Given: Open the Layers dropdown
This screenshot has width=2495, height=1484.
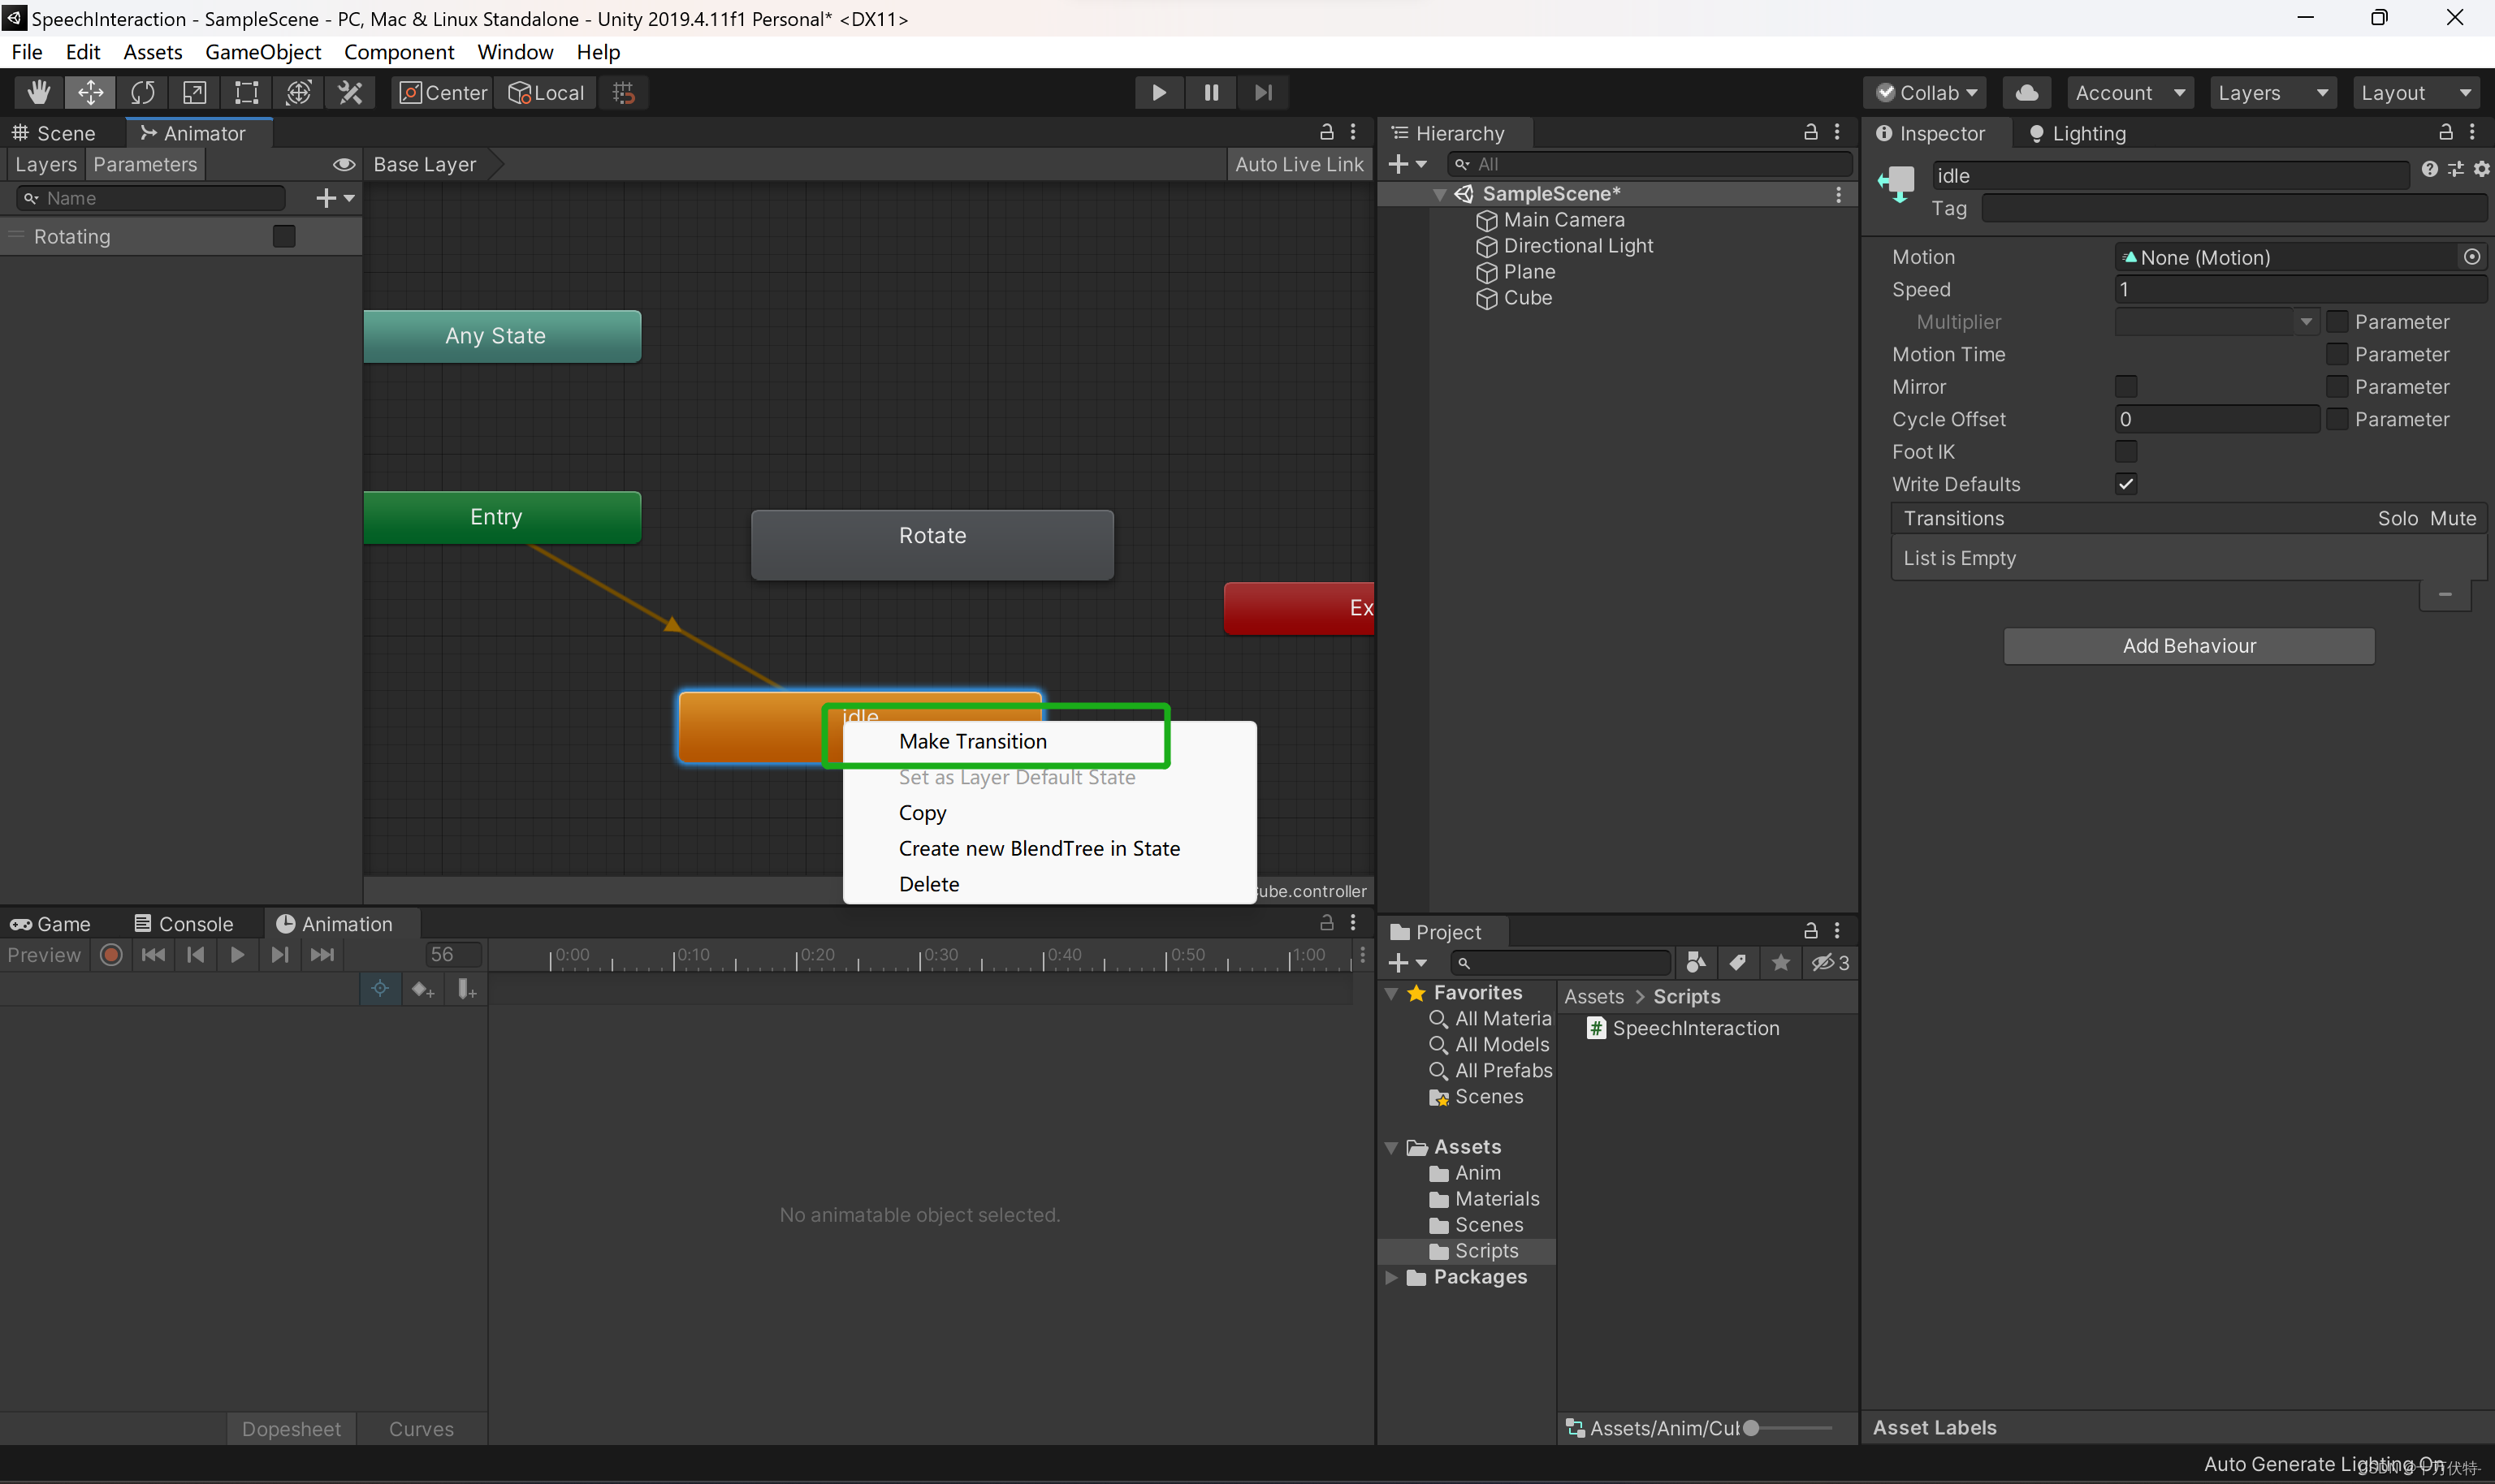Looking at the screenshot, I should [x=2272, y=93].
